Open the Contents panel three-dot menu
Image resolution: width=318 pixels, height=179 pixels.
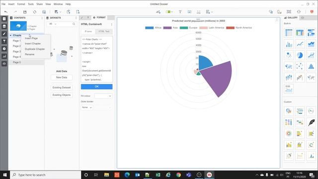(x=42, y=18)
